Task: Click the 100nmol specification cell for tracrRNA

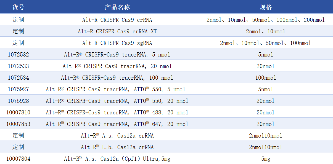Action: 265,78
